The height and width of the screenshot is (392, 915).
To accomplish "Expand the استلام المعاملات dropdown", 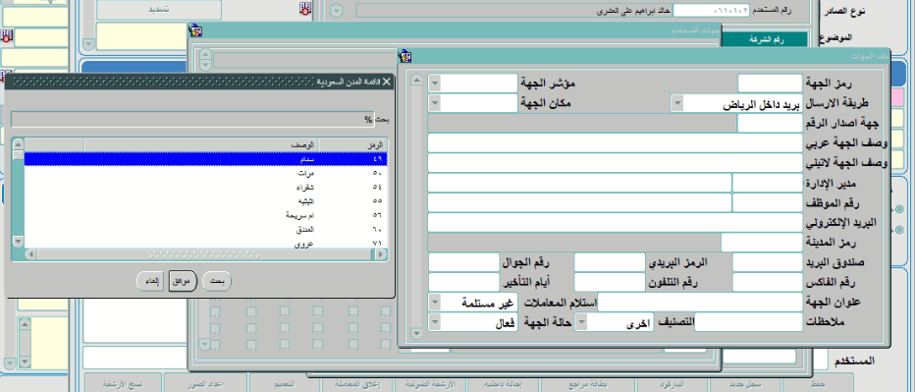I will (x=434, y=303).
